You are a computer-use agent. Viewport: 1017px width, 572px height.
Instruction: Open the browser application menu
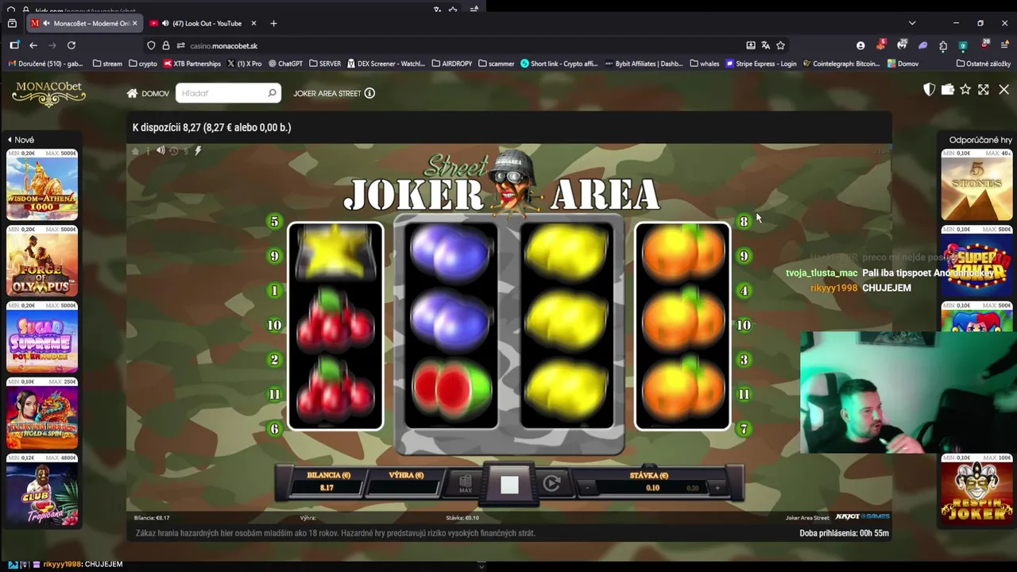pyautogui.click(x=1003, y=45)
